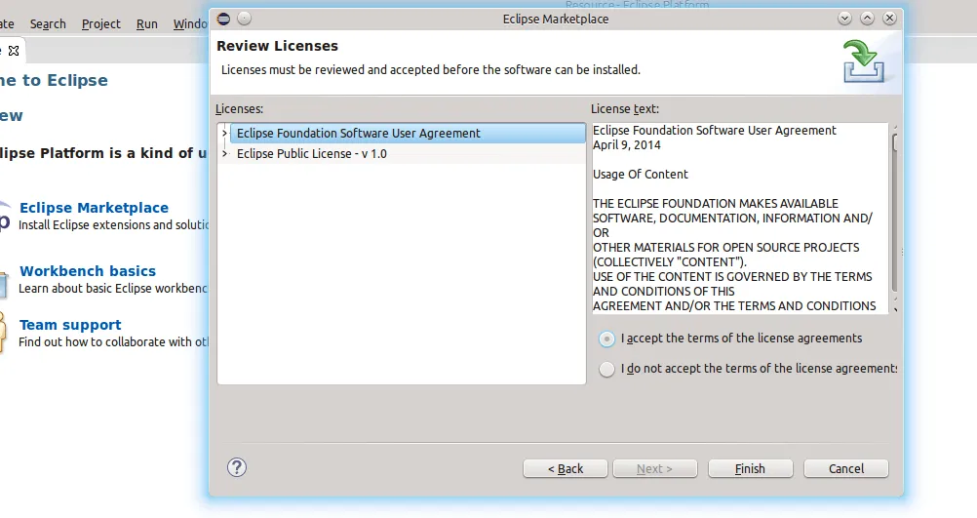Click the license text vertical scrollbar
The height and width of the screenshot is (518, 977).
[x=895, y=215]
